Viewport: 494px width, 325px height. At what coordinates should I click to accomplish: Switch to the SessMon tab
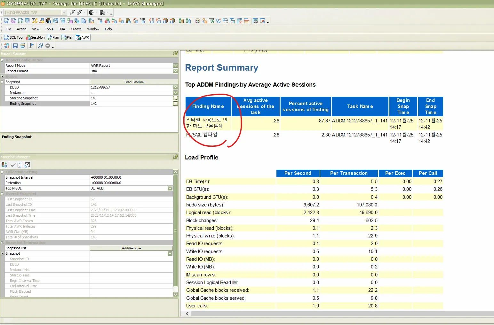[35, 37]
